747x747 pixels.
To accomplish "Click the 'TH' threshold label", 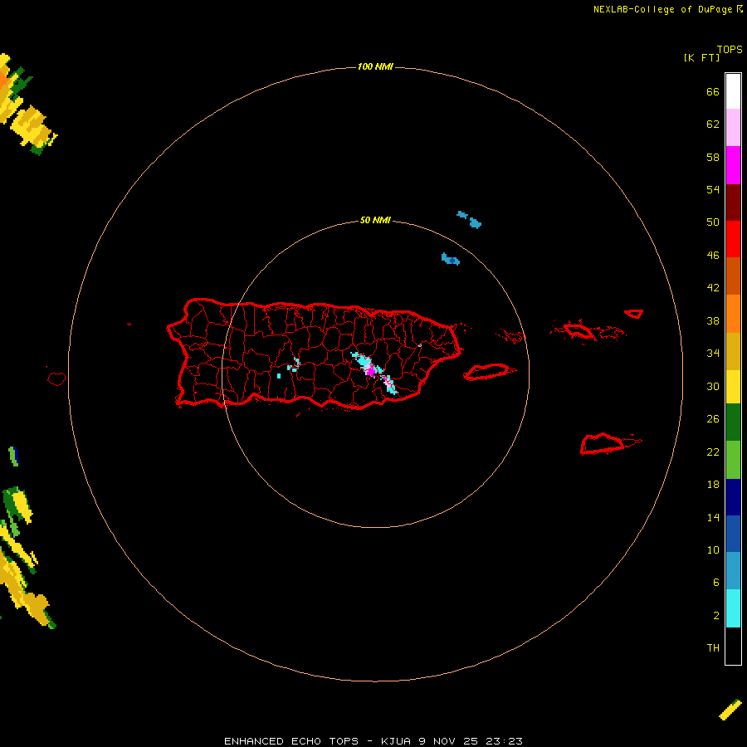I will coord(713,648).
